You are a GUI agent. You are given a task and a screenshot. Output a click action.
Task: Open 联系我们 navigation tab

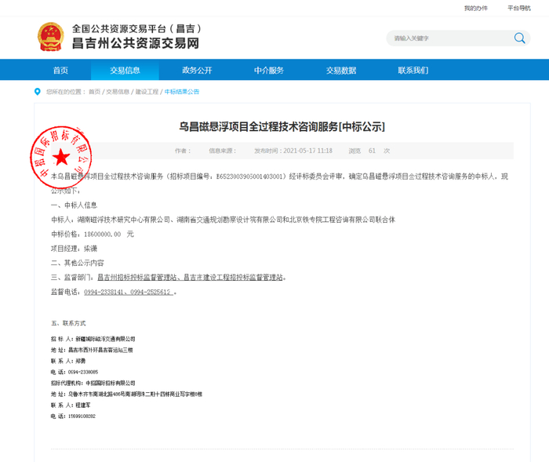[413, 70]
